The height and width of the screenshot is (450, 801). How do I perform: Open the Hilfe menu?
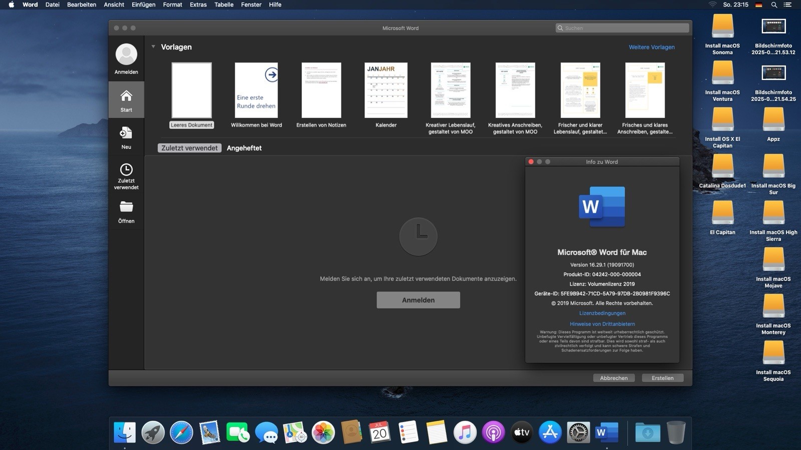coord(275,4)
